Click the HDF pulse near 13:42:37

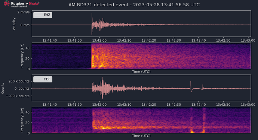pos(191,86)
